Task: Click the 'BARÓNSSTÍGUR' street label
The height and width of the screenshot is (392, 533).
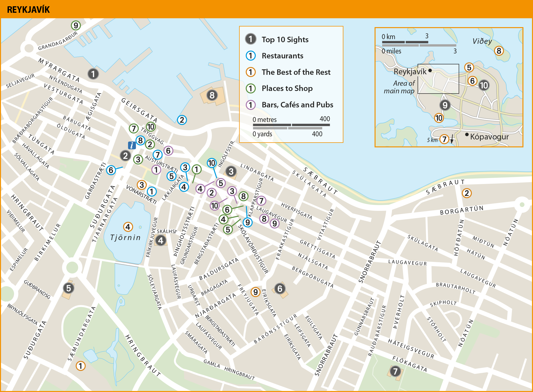Action: 275,329
